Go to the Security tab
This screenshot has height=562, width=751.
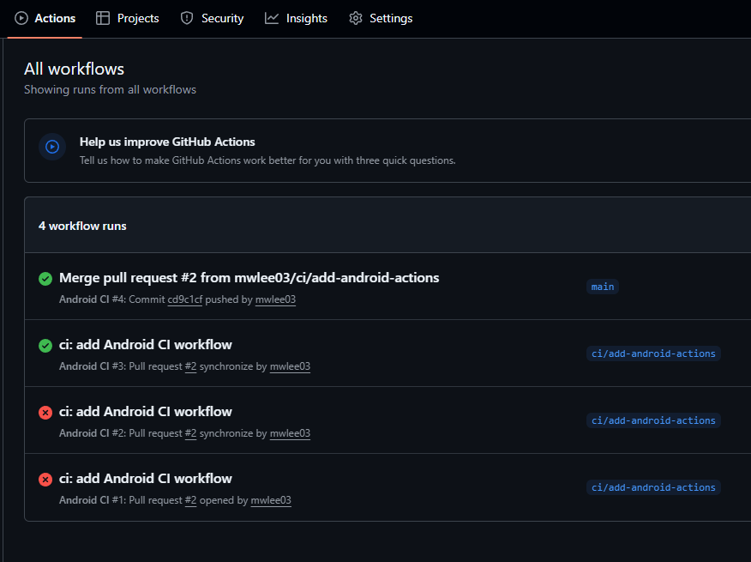point(212,18)
